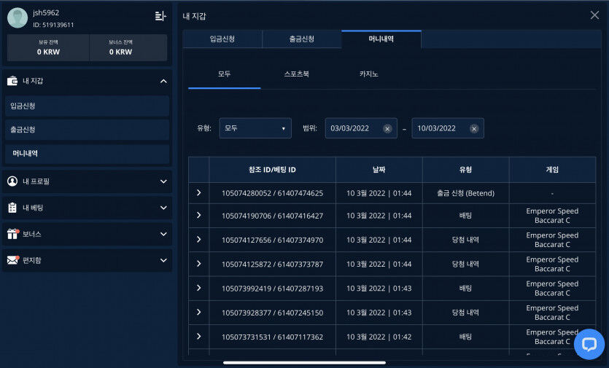609x368 pixels.
Task: Click the 게임 column header
Action: [552, 170]
